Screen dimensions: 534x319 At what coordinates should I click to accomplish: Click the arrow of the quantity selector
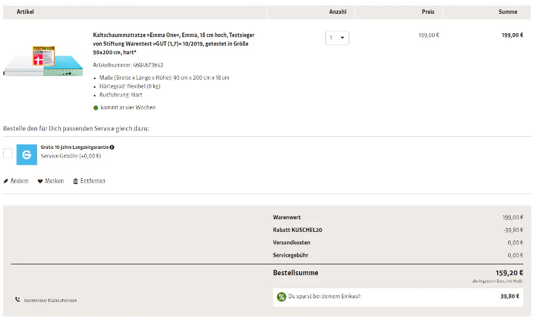(x=342, y=38)
